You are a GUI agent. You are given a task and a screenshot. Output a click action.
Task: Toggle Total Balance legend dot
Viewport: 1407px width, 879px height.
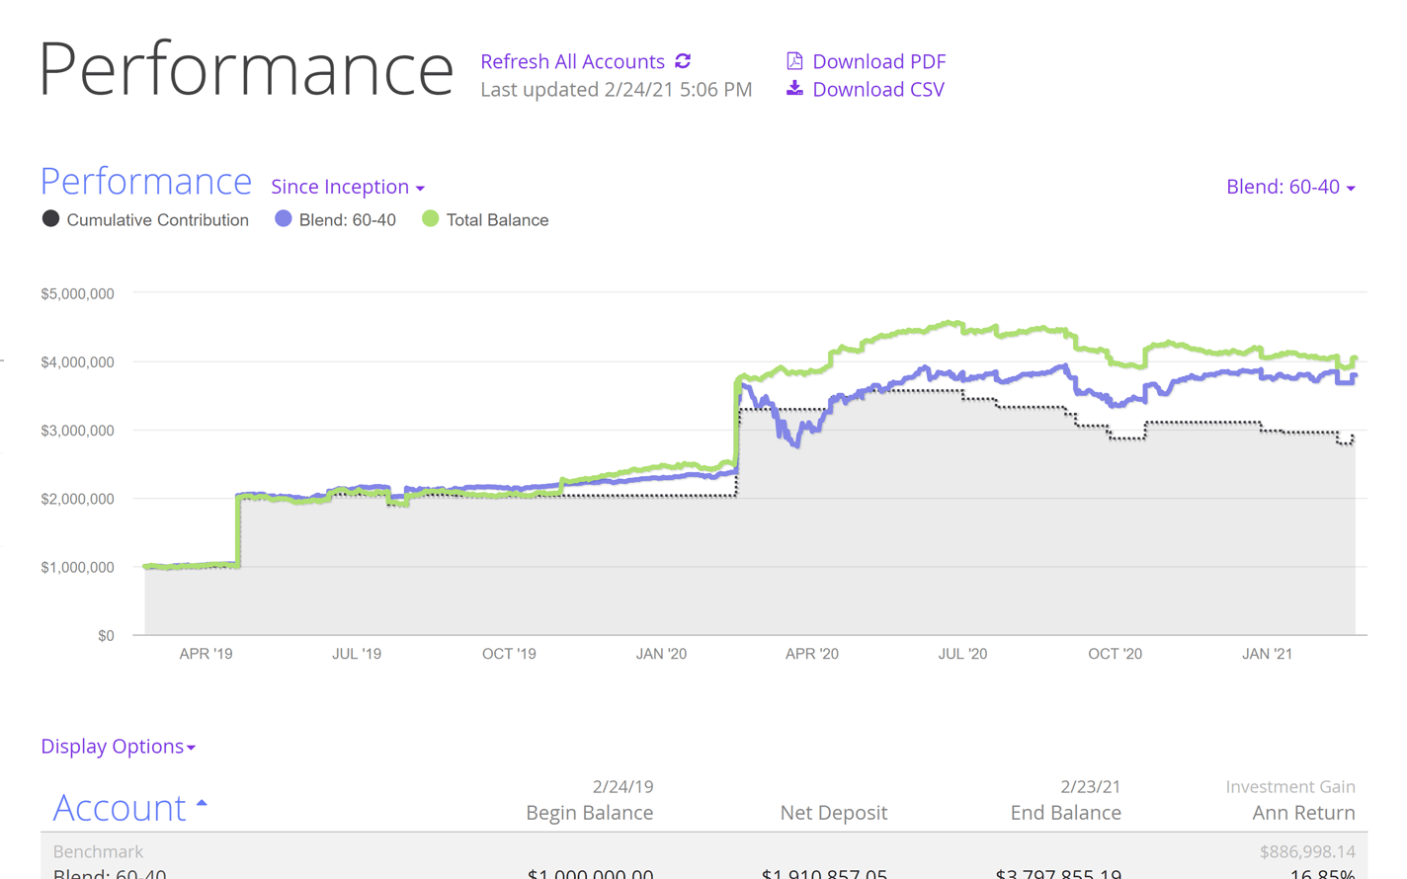pos(430,219)
